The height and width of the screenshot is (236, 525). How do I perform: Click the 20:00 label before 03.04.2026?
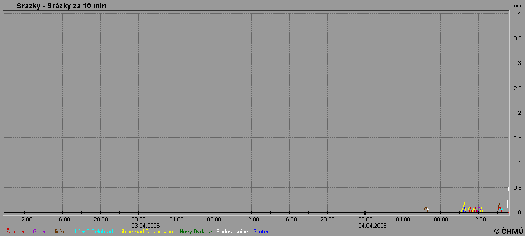click(x=101, y=219)
